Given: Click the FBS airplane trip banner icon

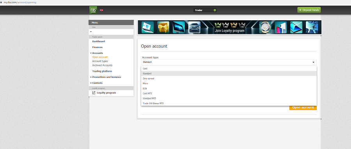Looking at the screenshot, I should tap(312, 27).
